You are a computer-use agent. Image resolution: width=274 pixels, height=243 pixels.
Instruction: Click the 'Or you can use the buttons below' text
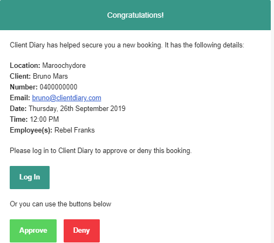pos(60,204)
